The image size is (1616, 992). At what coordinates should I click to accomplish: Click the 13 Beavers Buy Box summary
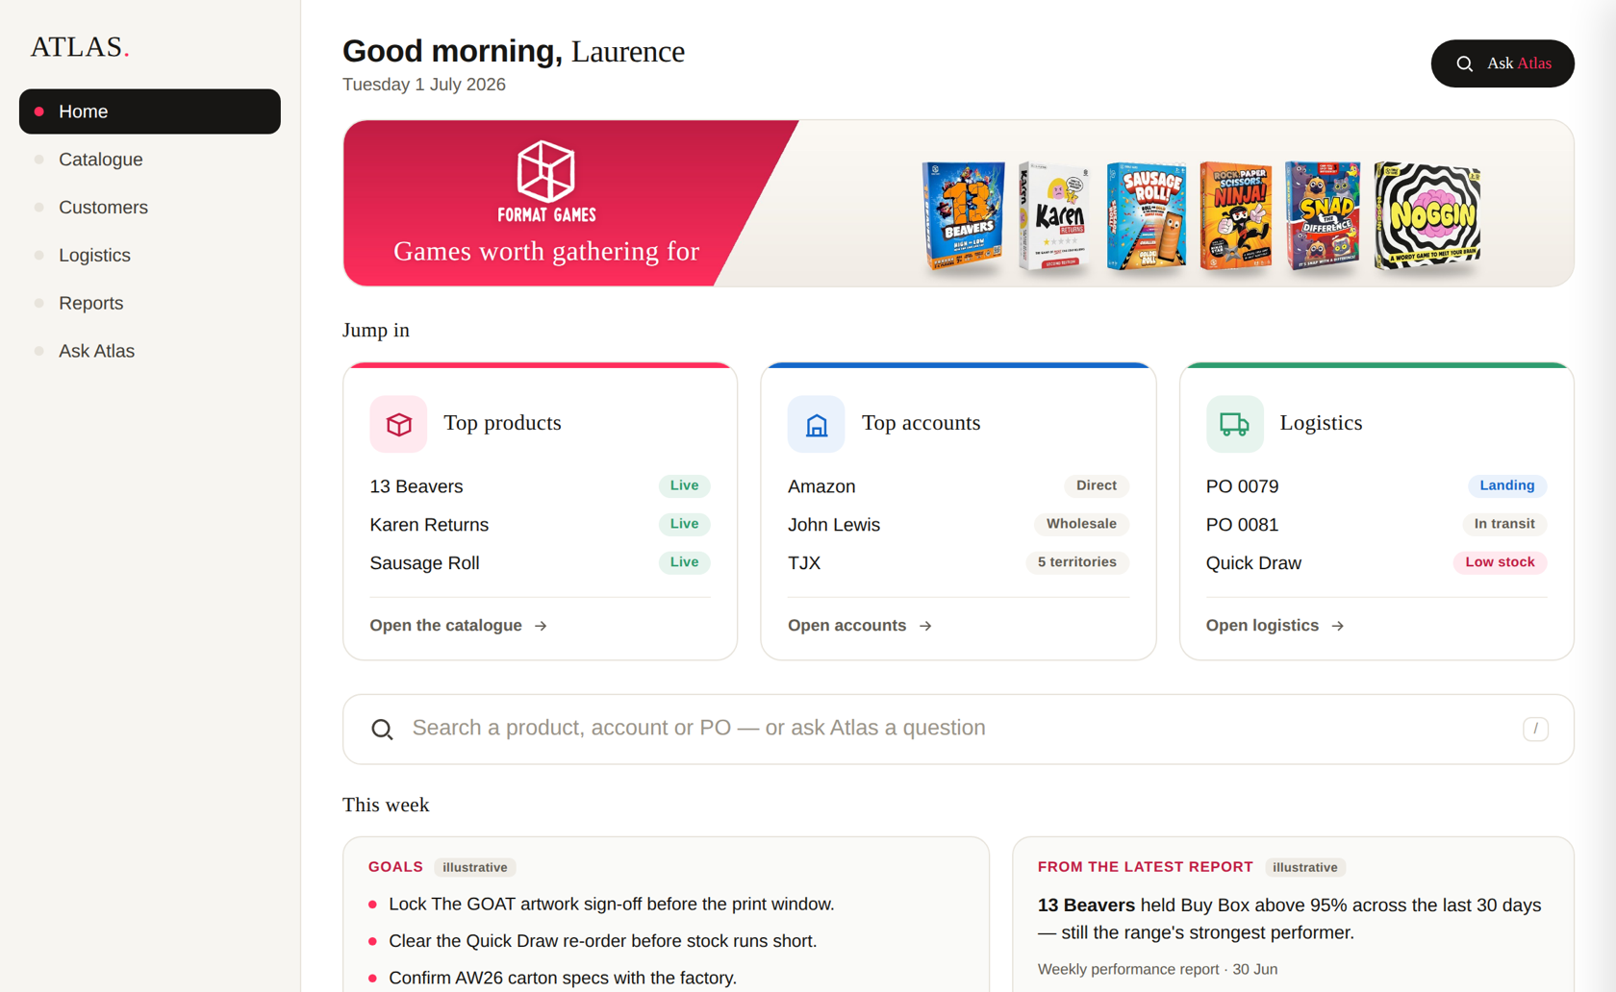(1290, 919)
